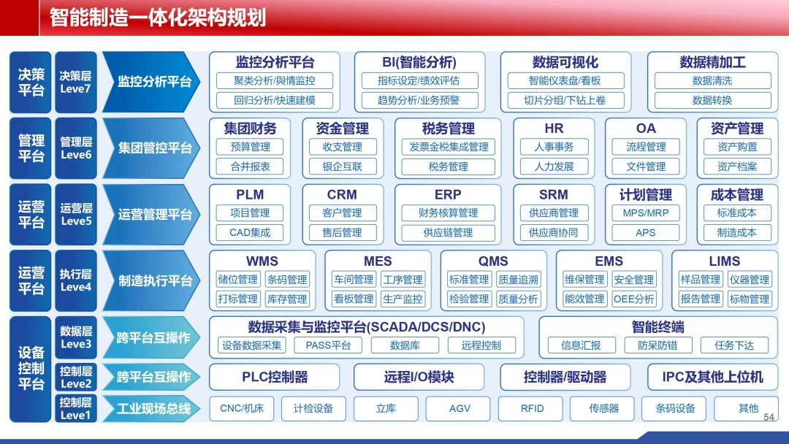Select the 库存管理 box
The height and width of the screenshot is (444, 789).
[287, 299]
